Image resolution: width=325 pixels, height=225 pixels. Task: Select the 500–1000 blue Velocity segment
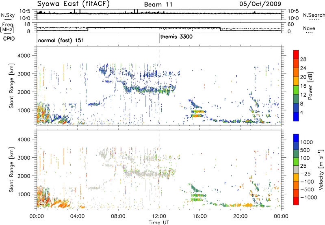[x=296, y=146]
